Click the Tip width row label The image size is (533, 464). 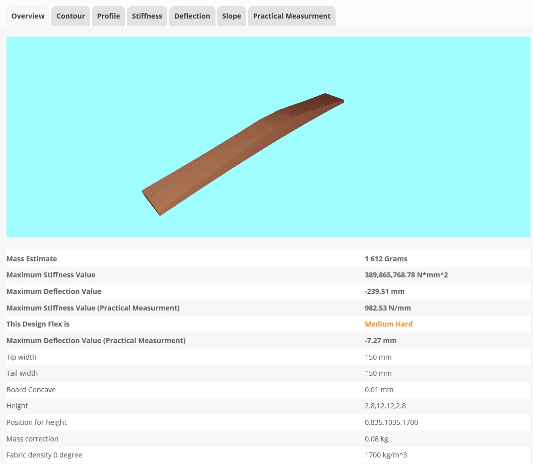click(21, 357)
